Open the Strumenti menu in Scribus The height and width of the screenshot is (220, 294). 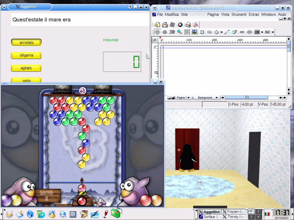tap(239, 14)
